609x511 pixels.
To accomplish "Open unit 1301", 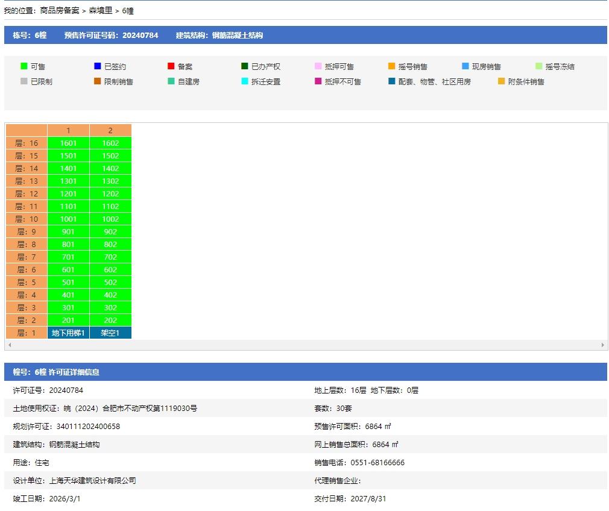I will tap(68, 181).
